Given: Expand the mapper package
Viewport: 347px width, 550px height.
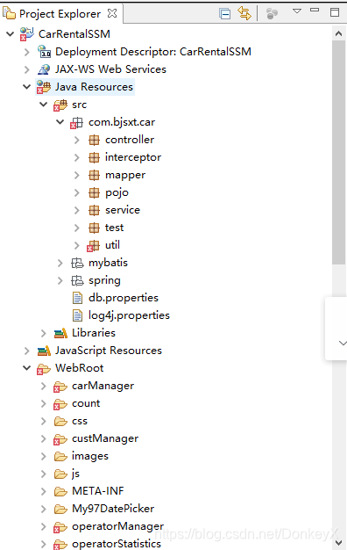Looking at the screenshot, I should (77, 175).
